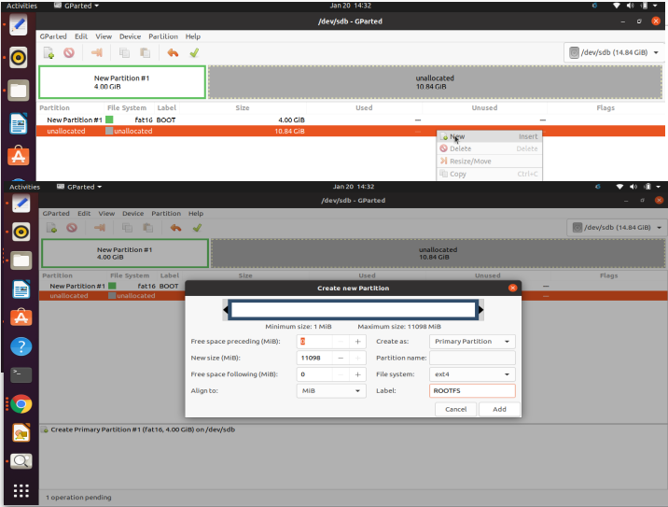The height and width of the screenshot is (507, 668).
Task: Click Copy icon in upper GParted toolbar
Action: (x=124, y=53)
